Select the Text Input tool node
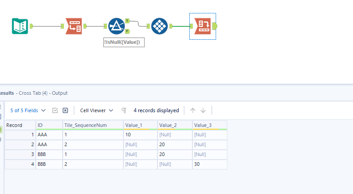Screen dimensions: 353x194 pyautogui.click(x=20, y=26)
